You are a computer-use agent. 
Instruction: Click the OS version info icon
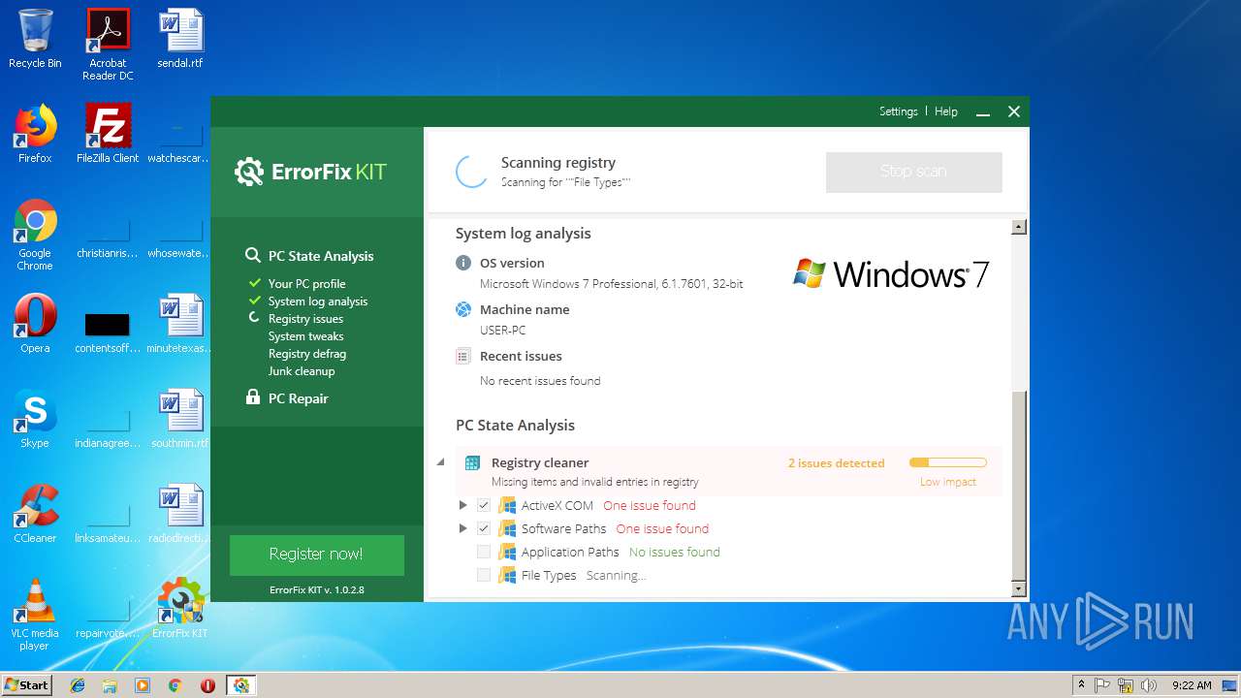click(463, 263)
